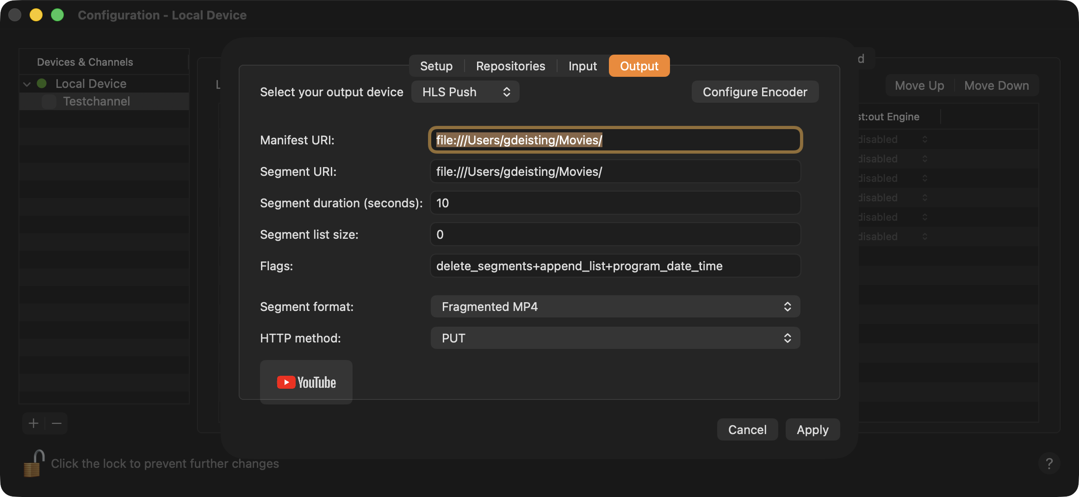Image resolution: width=1079 pixels, height=497 pixels.
Task: Minimize window with the yellow button
Action: click(x=36, y=15)
